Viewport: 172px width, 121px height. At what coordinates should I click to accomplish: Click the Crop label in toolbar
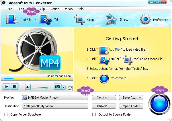[x=91, y=20]
